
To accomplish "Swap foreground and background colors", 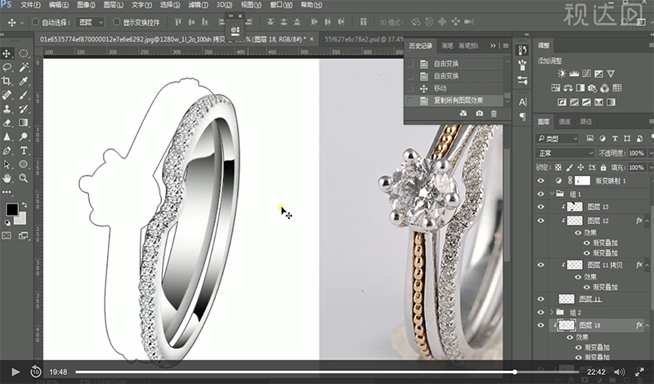I will 25,205.
